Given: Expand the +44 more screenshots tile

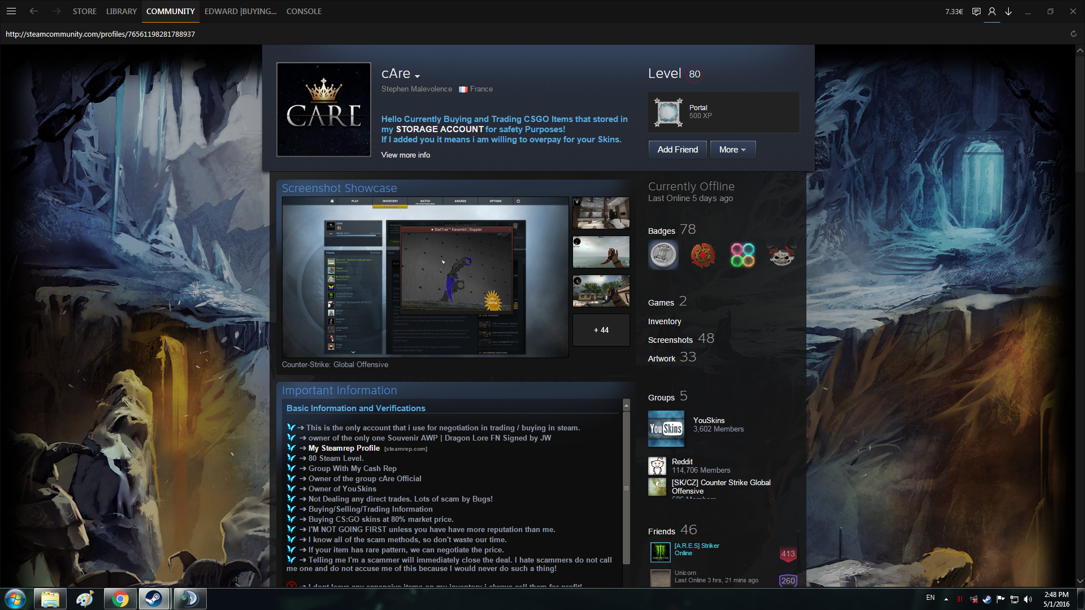Looking at the screenshot, I should (x=601, y=330).
